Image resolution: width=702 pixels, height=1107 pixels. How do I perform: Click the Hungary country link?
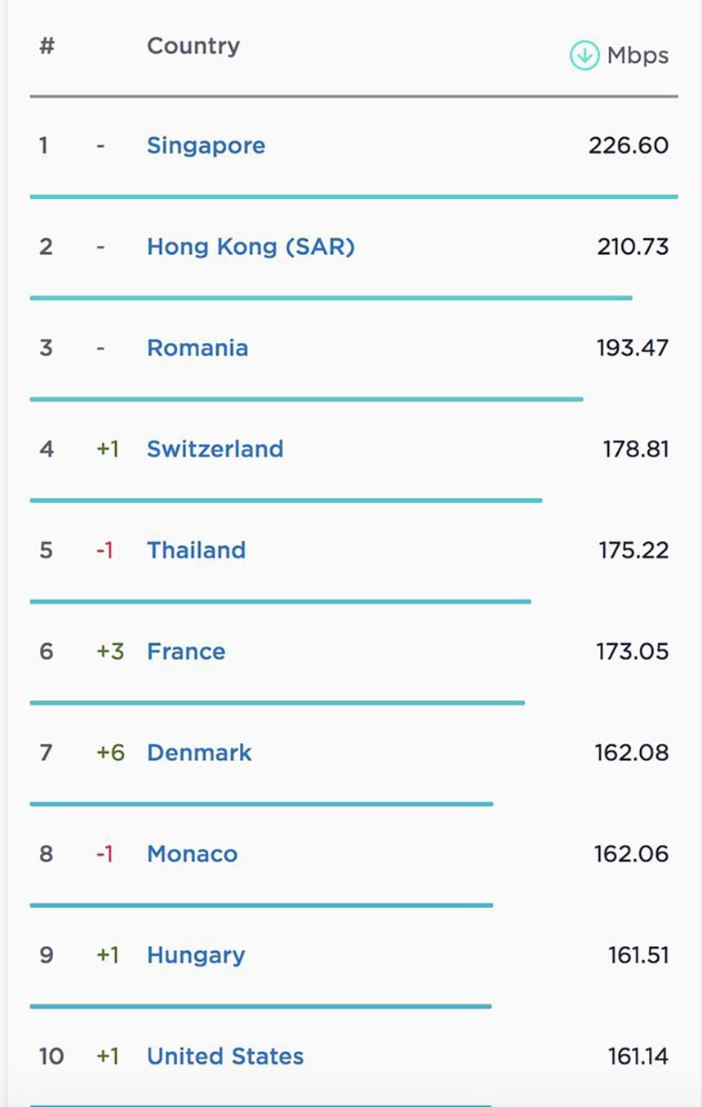click(196, 956)
